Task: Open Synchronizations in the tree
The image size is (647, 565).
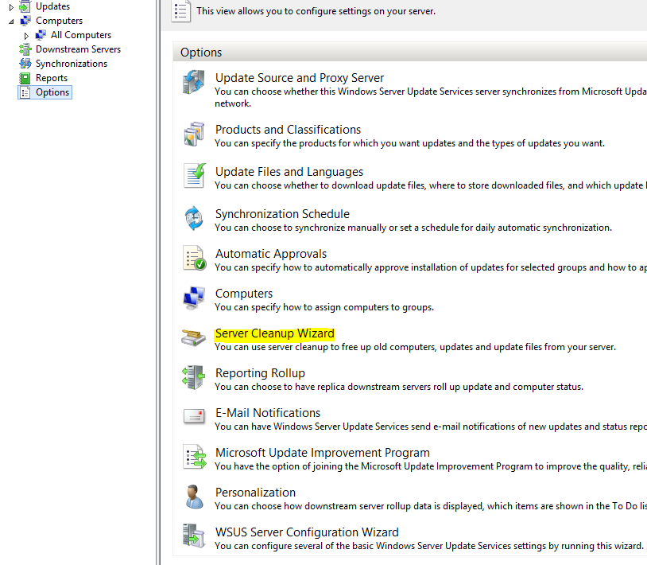Action: pos(72,64)
